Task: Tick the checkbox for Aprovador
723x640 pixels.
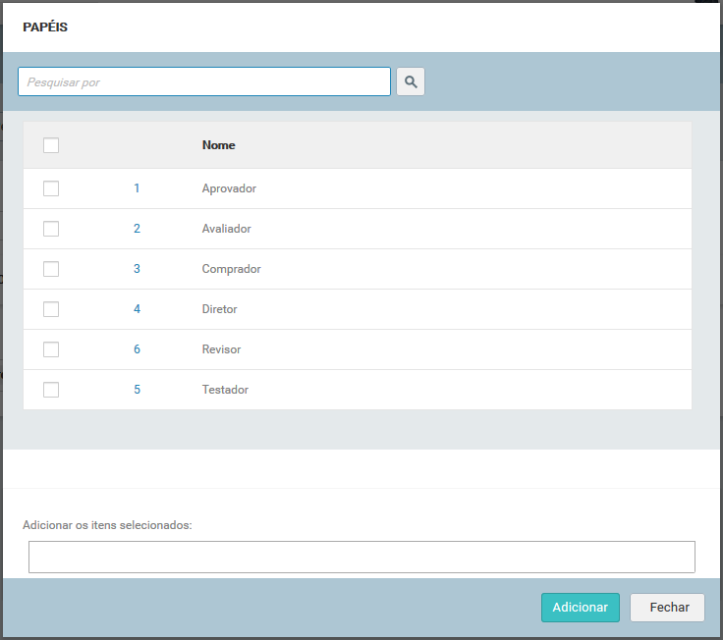Action: tap(51, 188)
